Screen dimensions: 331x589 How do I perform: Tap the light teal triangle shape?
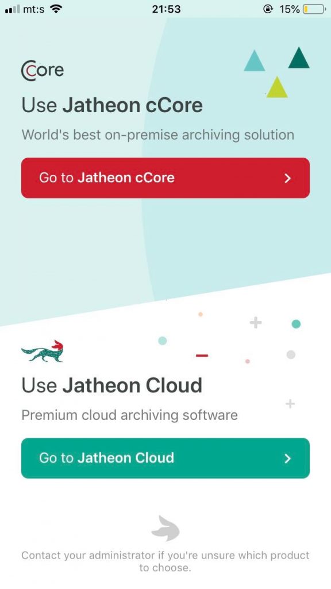click(255, 60)
